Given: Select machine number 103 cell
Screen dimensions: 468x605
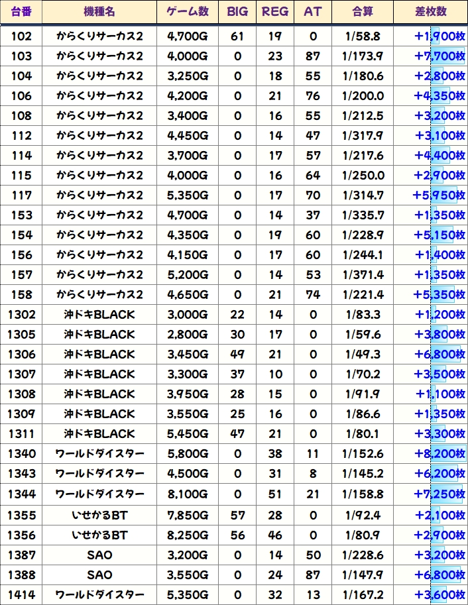Looking at the screenshot, I should point(21,56).
